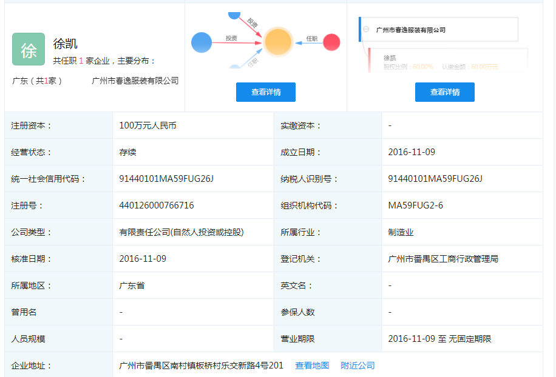This screenshot has height=377, width=556.
Task: Click the 注册资本 label
Action: (x=31, y=125)
